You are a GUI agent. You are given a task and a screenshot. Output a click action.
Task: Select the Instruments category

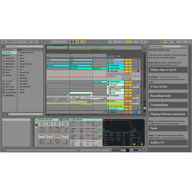9,58
